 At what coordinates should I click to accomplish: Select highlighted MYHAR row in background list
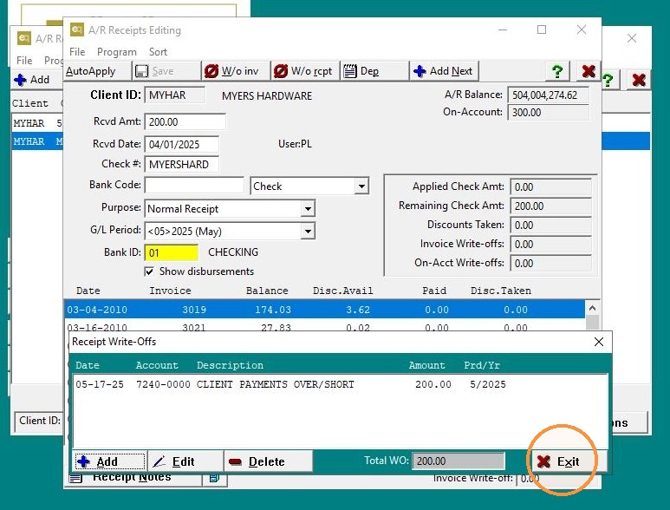(37, 141)
